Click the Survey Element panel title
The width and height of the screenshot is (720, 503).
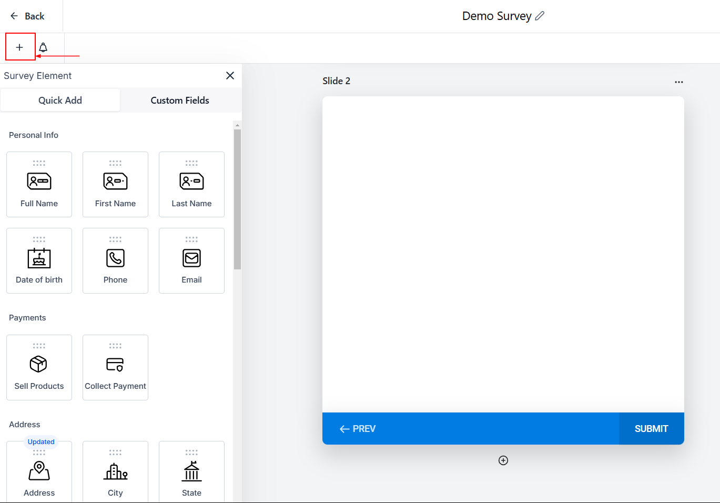pyautogui.click(x=38, y=76)
